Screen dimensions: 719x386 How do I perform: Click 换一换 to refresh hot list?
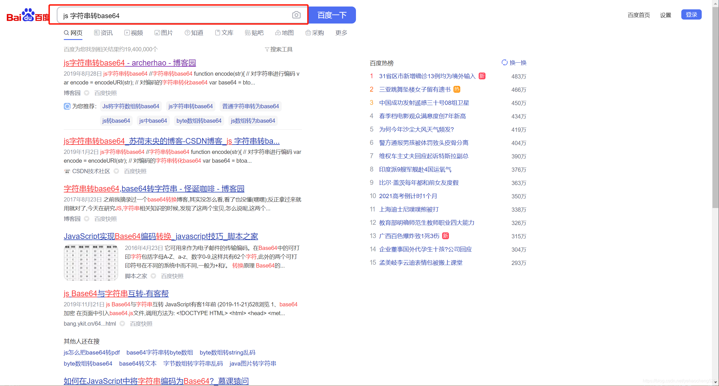coord(518,63)
